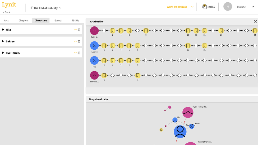Screen dimensions: 258x145
Task: Open the Notes notebook icon
Action: click(x=204, y=7)
